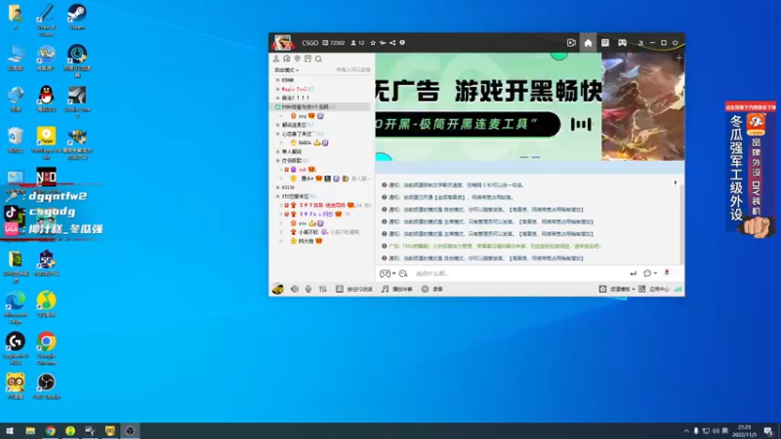Click the CSGO channel avatar logo
This screenshot has height=439, width=781.
pyautogui.click(x=282, y=43)
